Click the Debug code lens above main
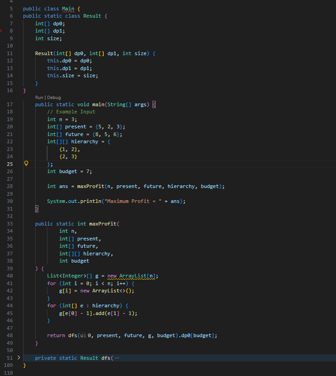 [54, 98]
